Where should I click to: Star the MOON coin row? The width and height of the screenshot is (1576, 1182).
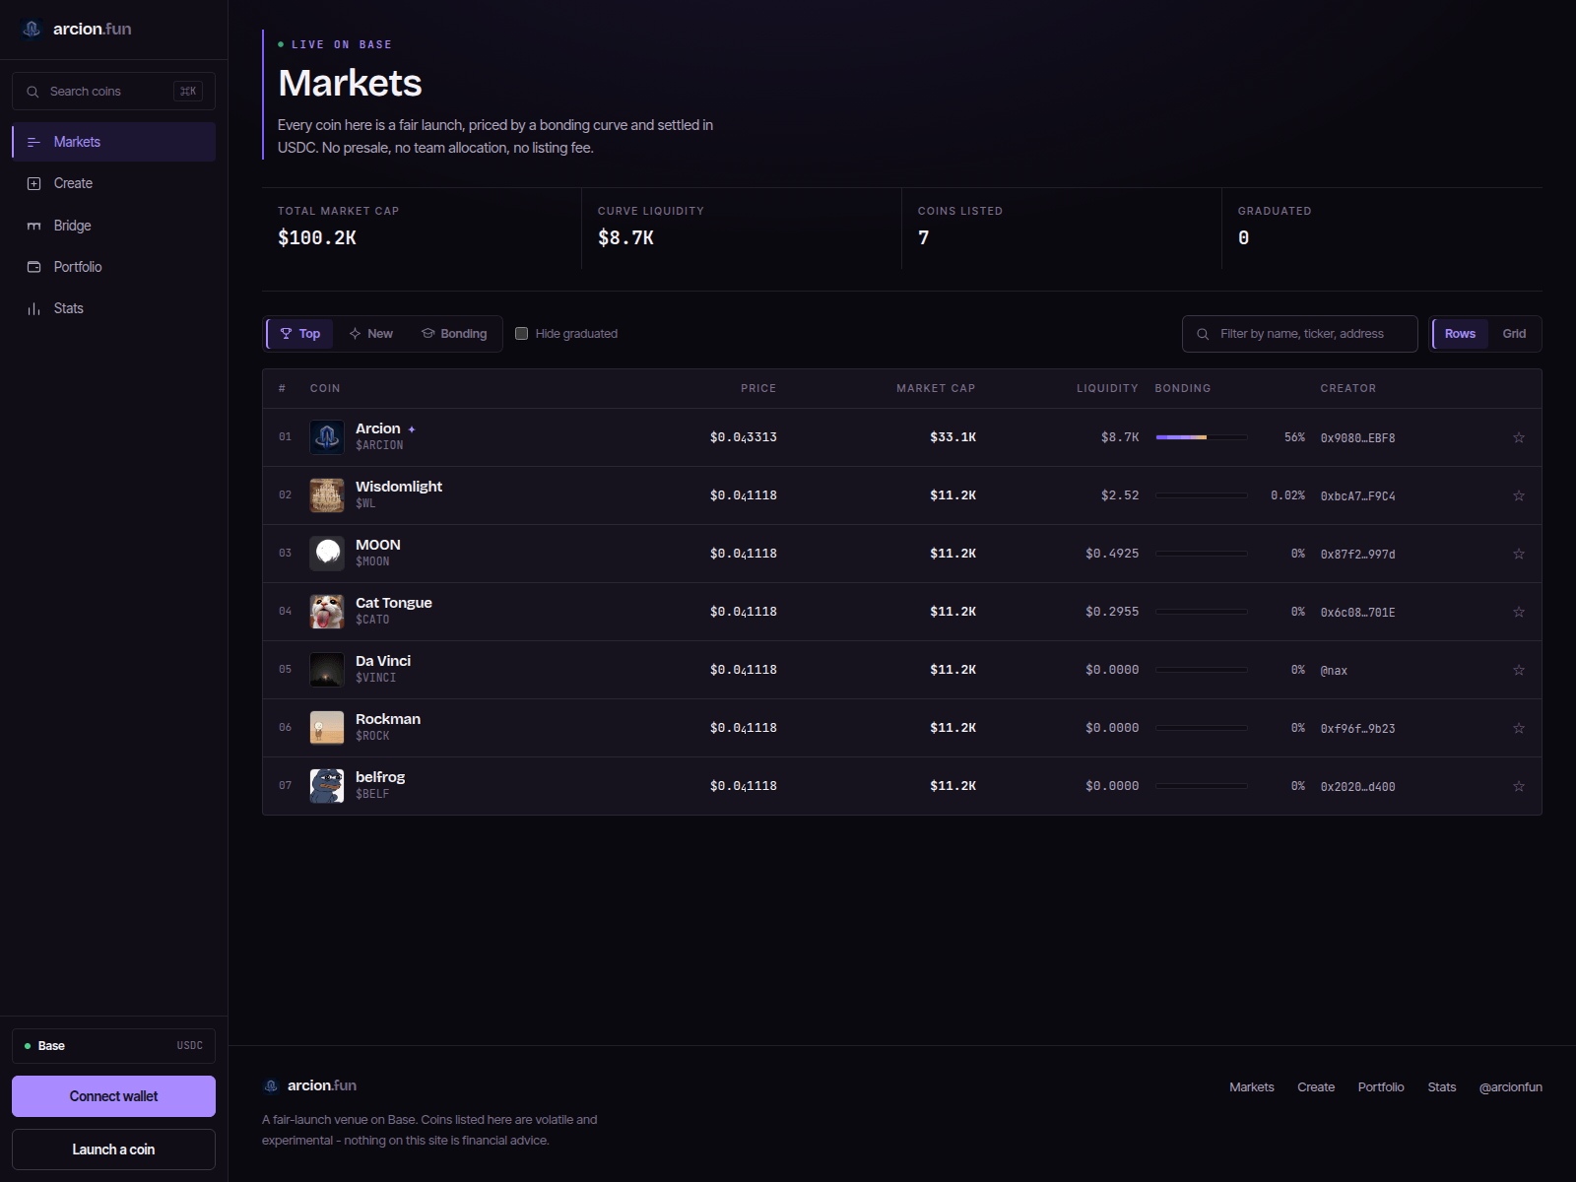[x=1519, y=554]
